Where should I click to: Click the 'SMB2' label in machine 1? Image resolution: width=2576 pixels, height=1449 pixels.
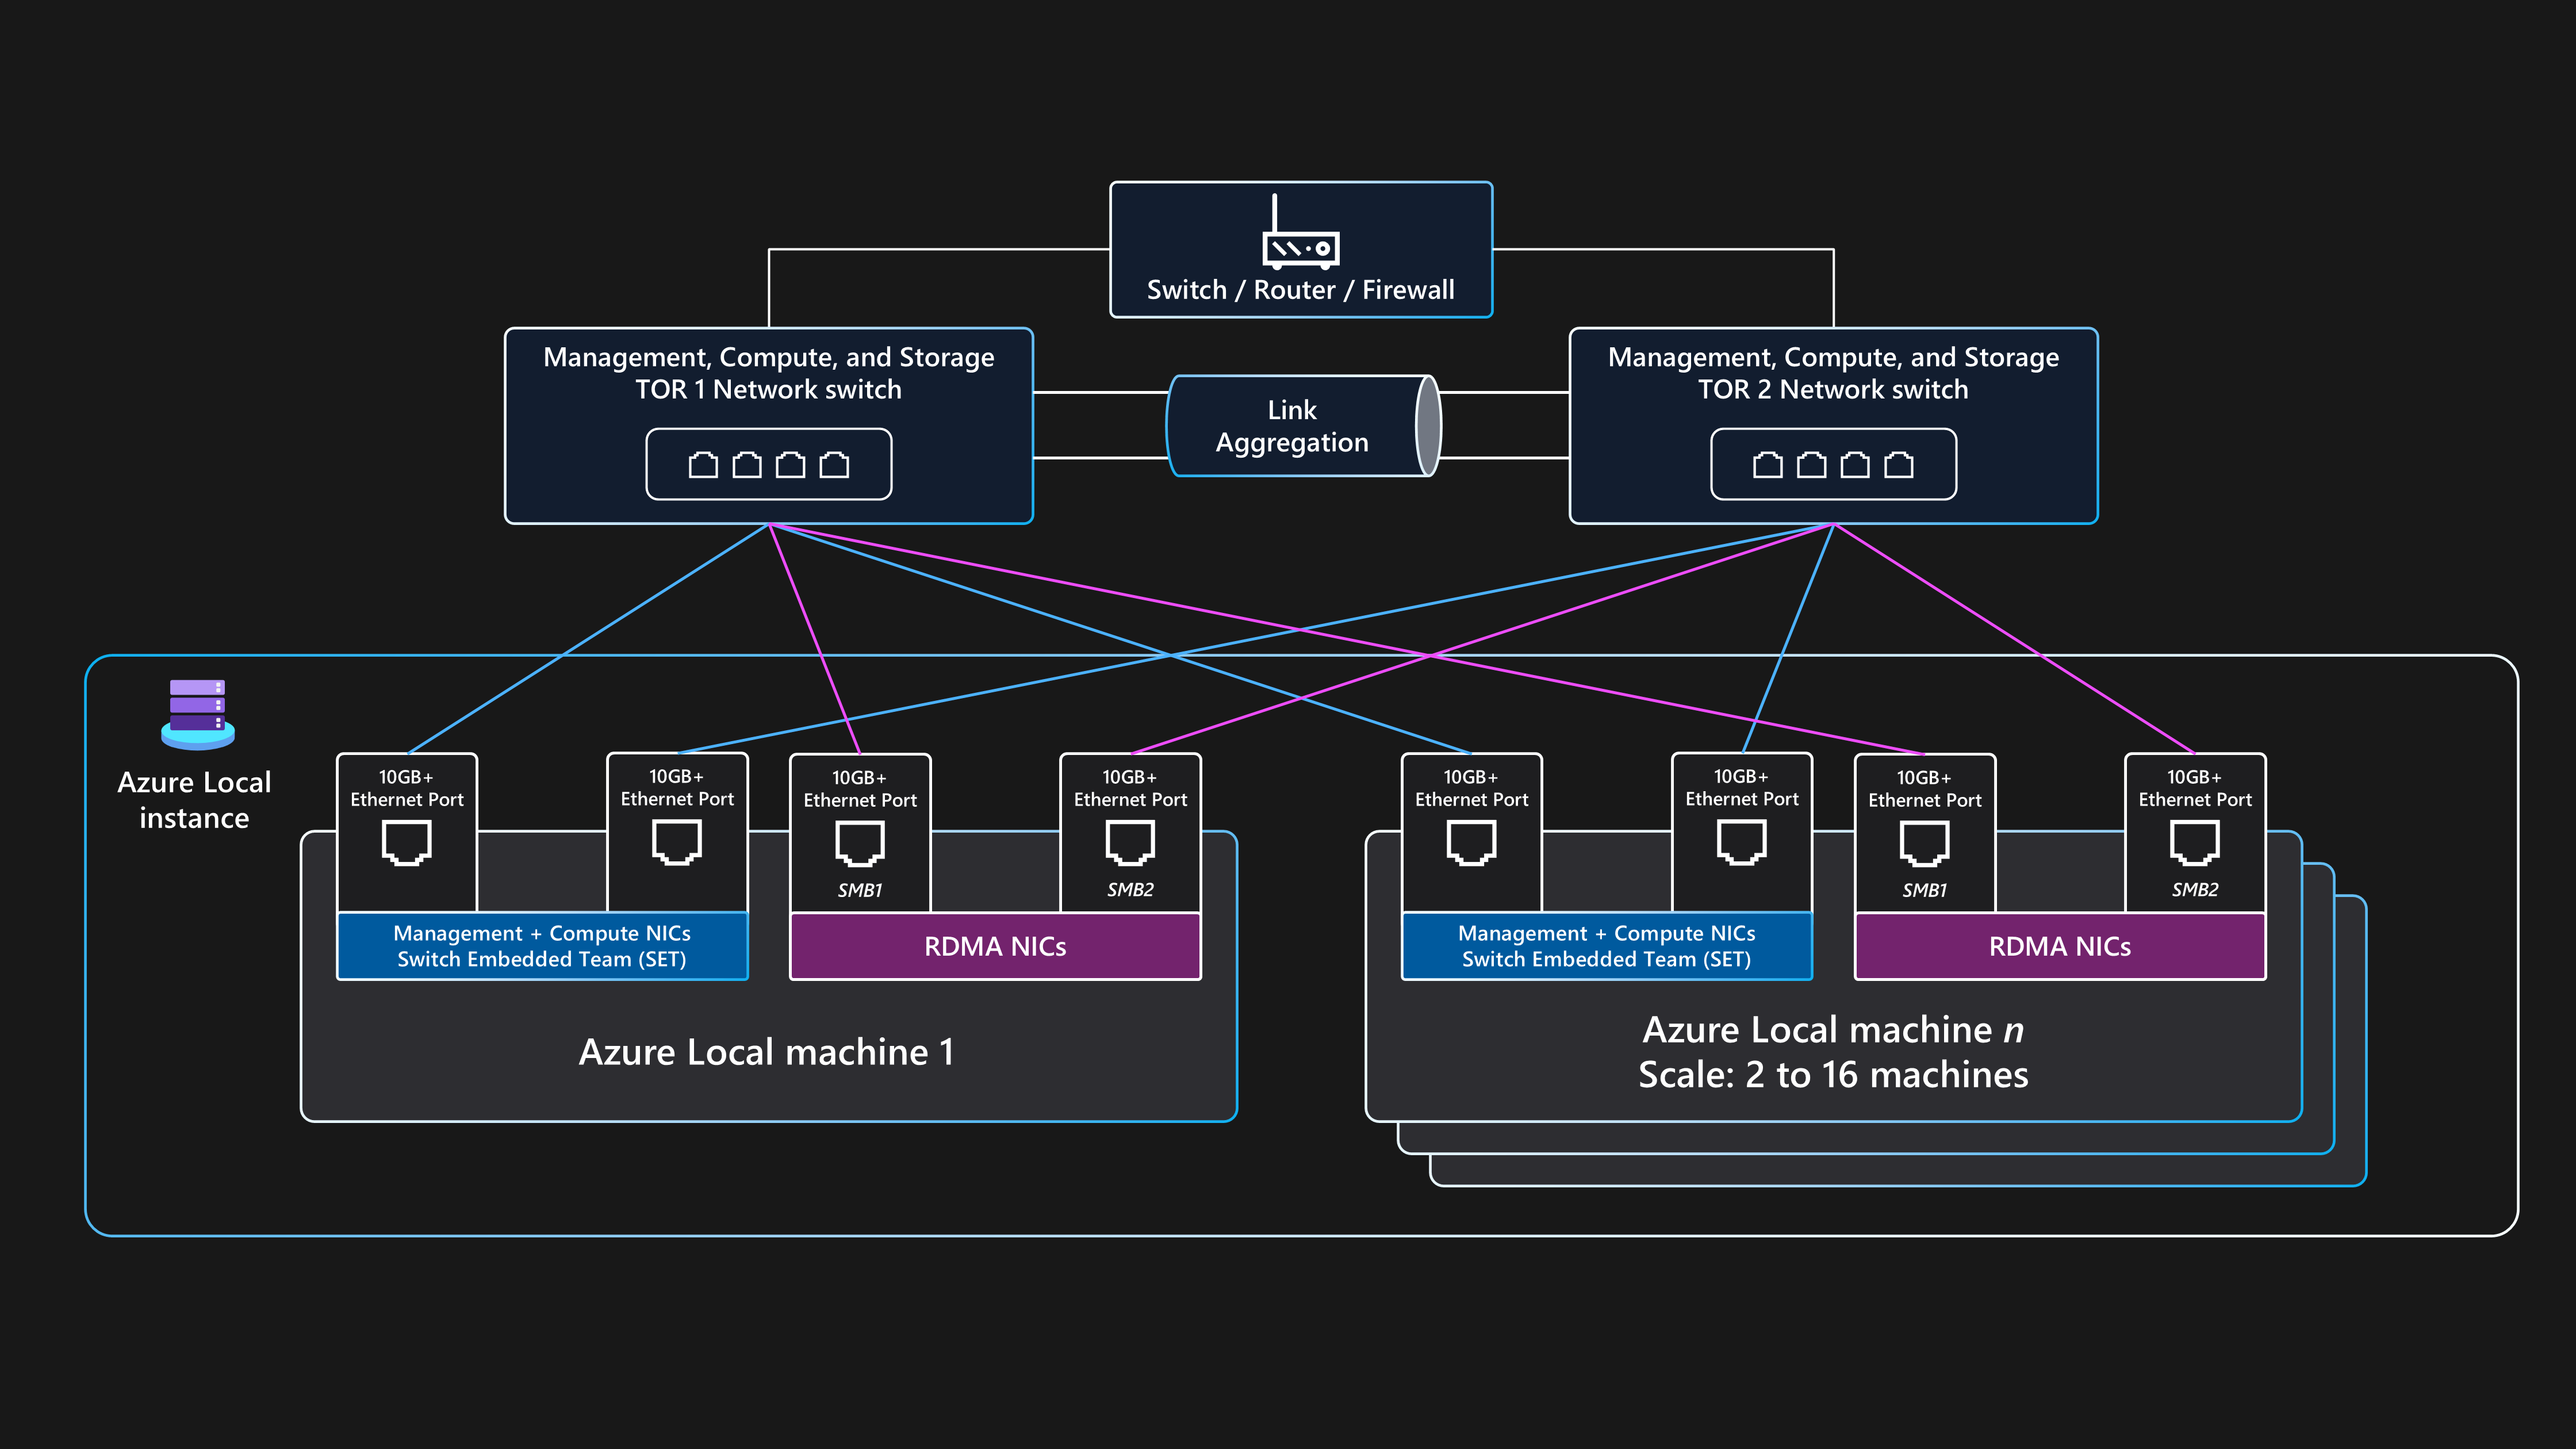tap(1130, 889)
